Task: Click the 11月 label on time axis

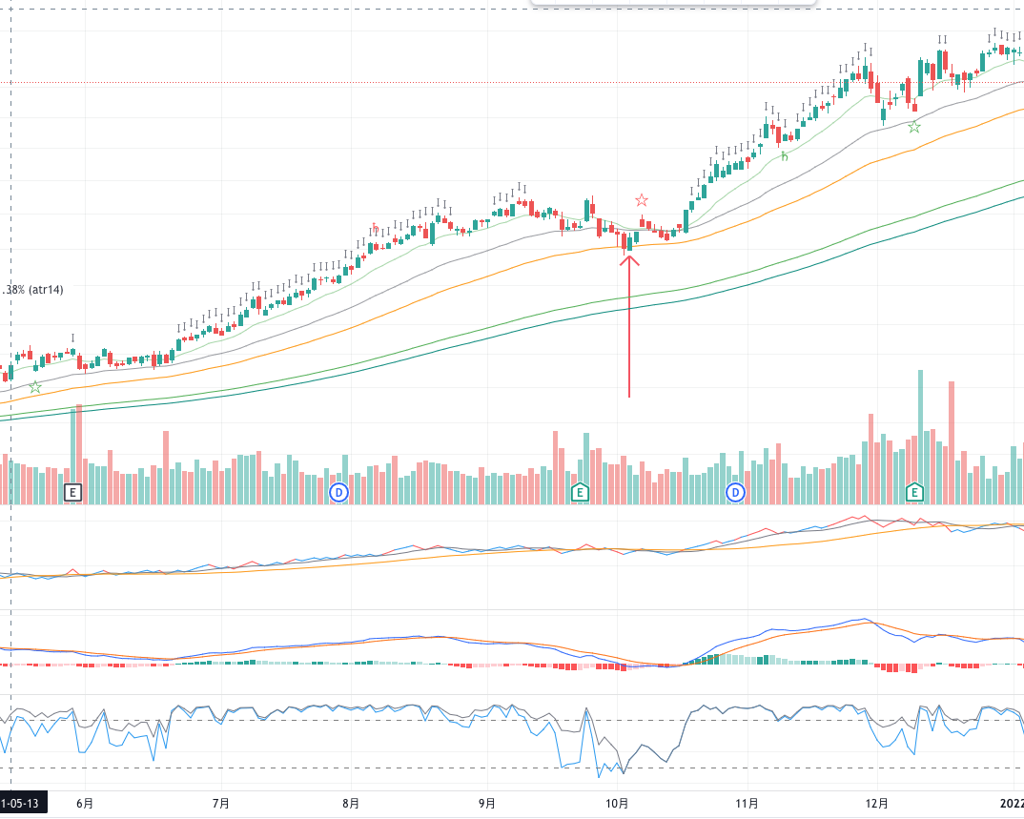Action: click(x=748, y=804)
